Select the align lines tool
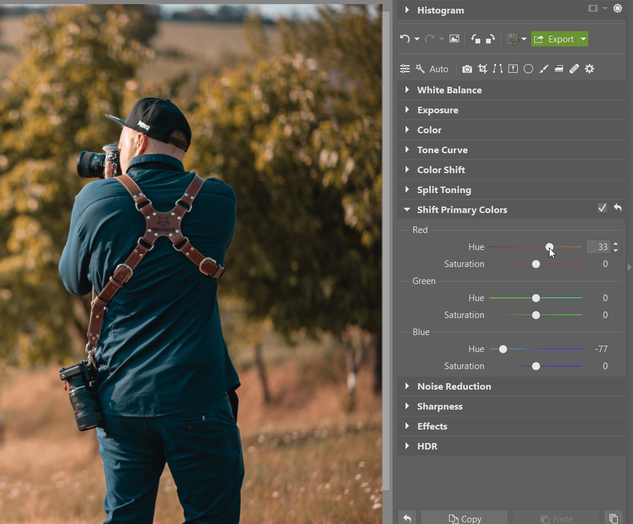This screenshot has width=633, height=524. click(x=498, y=69)
